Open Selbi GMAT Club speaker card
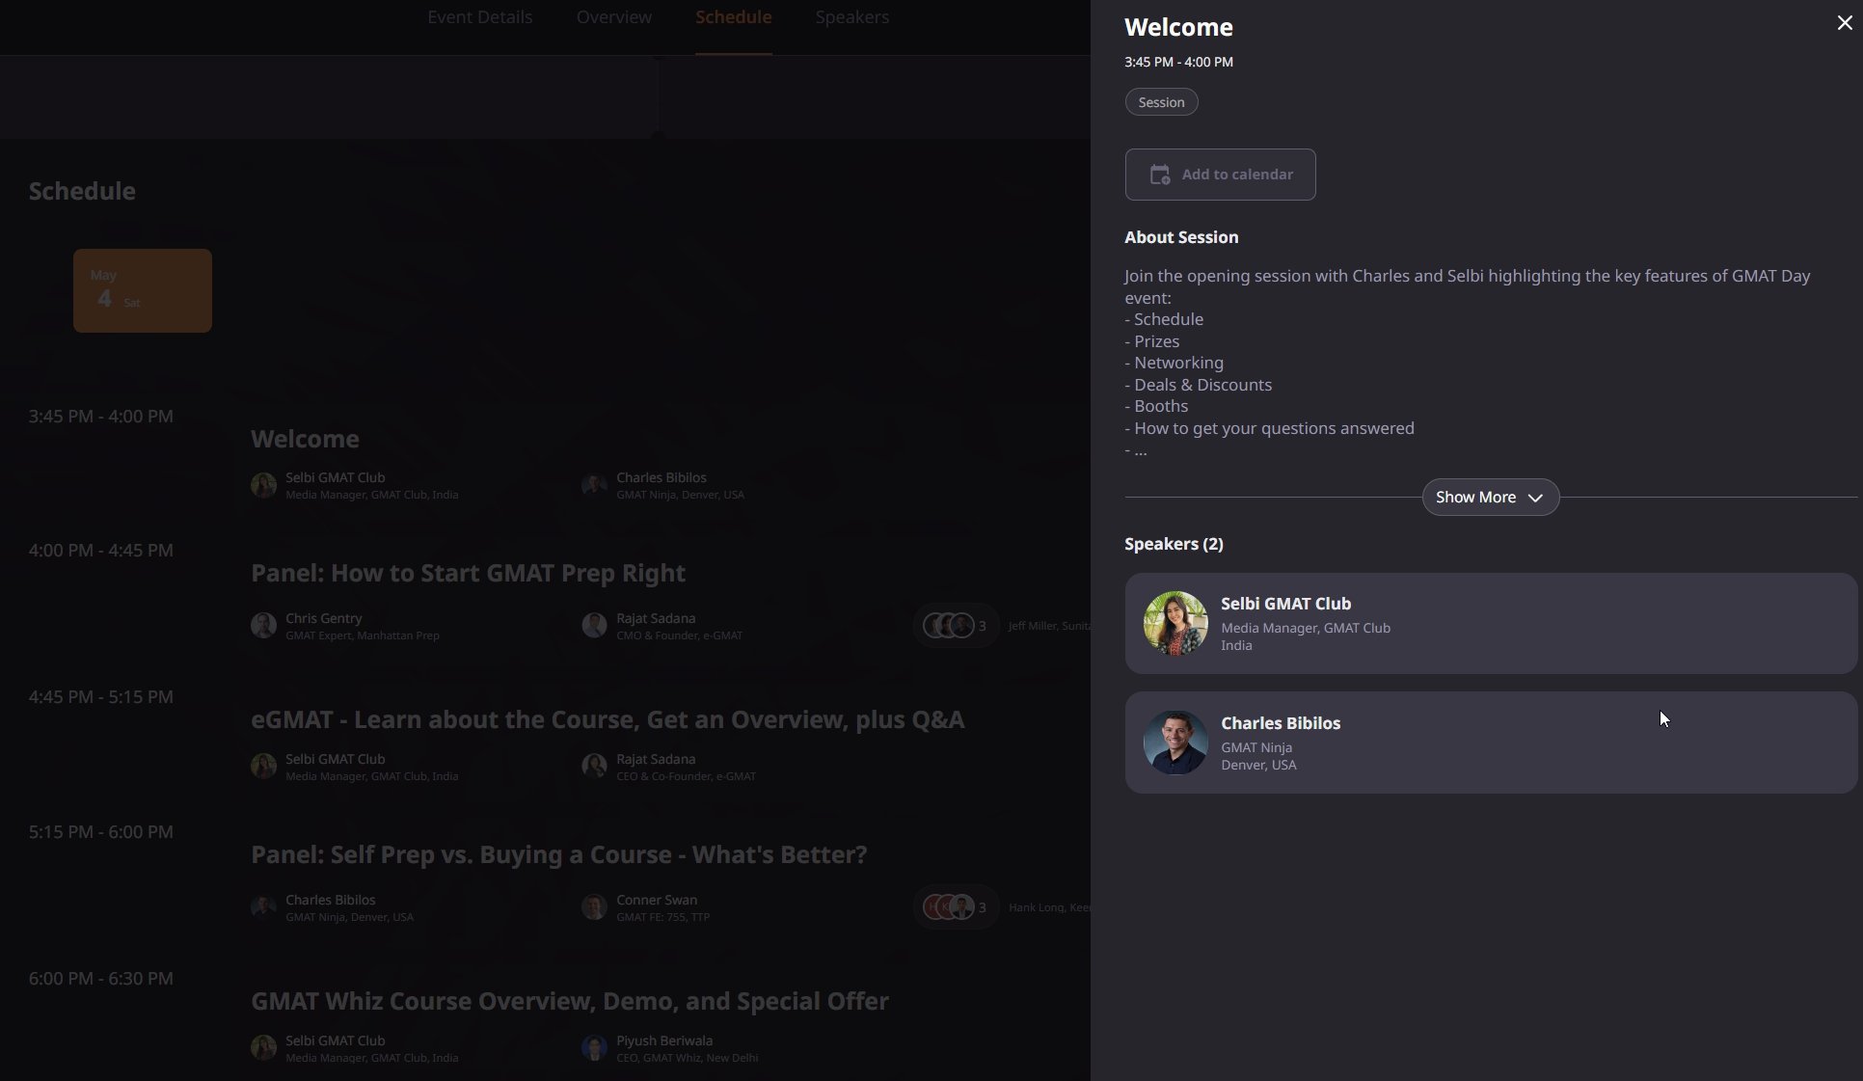 1491,624
